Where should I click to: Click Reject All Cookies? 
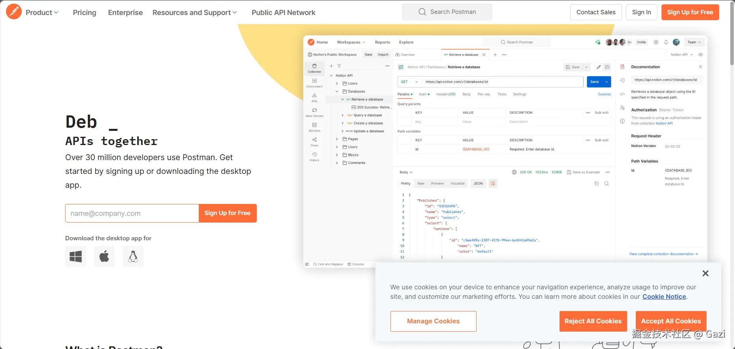[593, 321]
